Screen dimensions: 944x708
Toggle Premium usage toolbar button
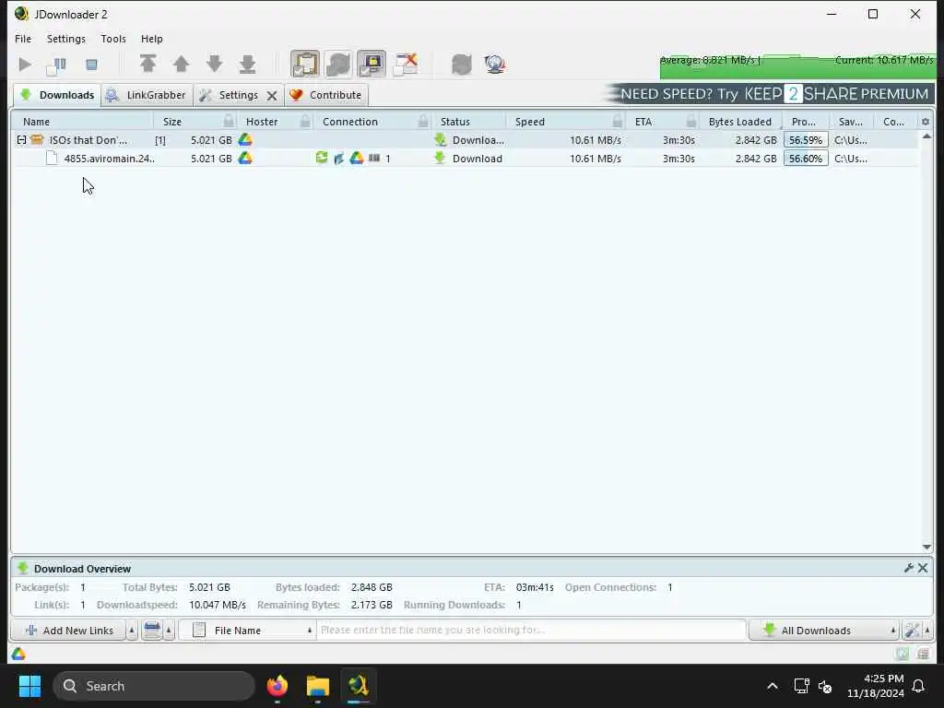point(372,64)
